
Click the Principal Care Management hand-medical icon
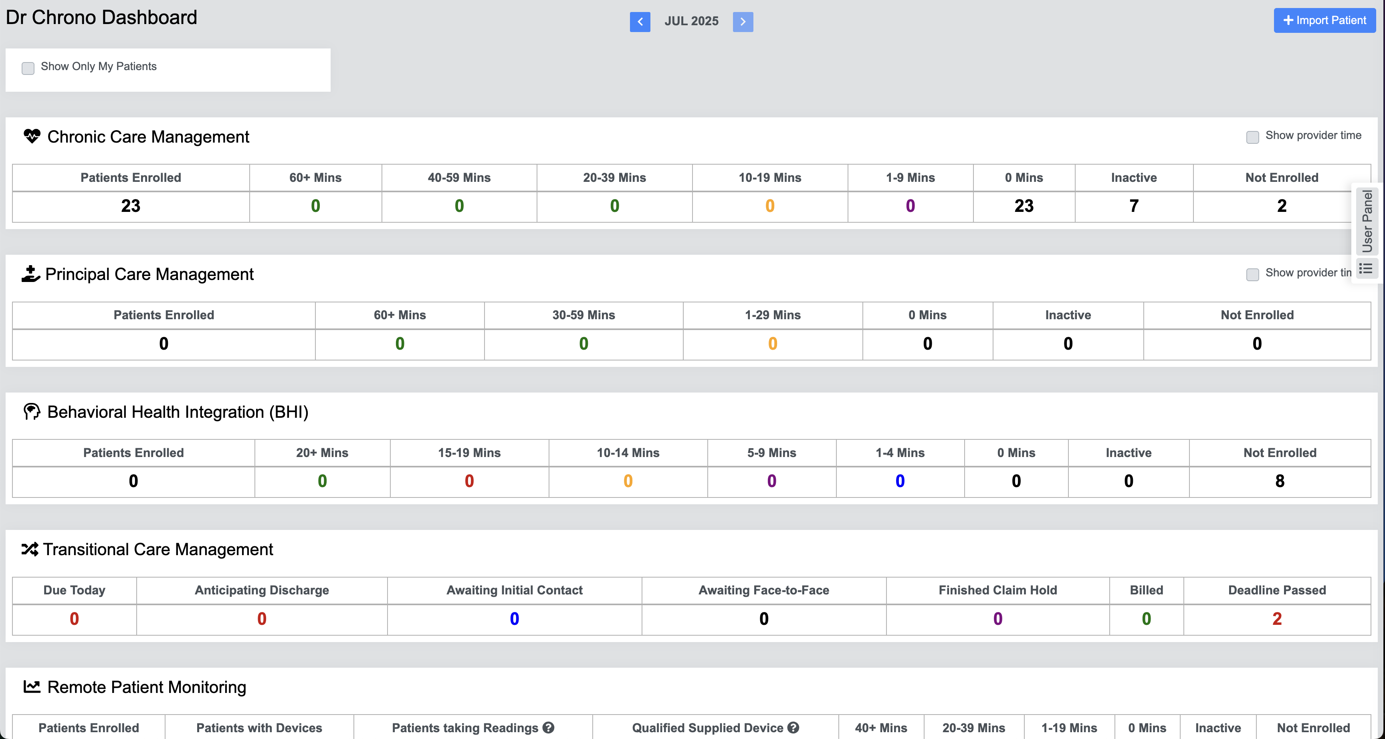[x=30, y=274]
